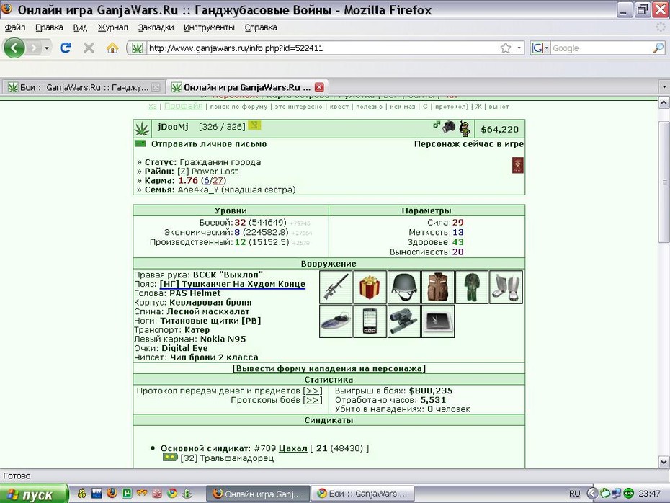This screenshot has width=670, height=503.
Task: Launch Firefox from quick launch bar
Action: [x=112, y=493]
